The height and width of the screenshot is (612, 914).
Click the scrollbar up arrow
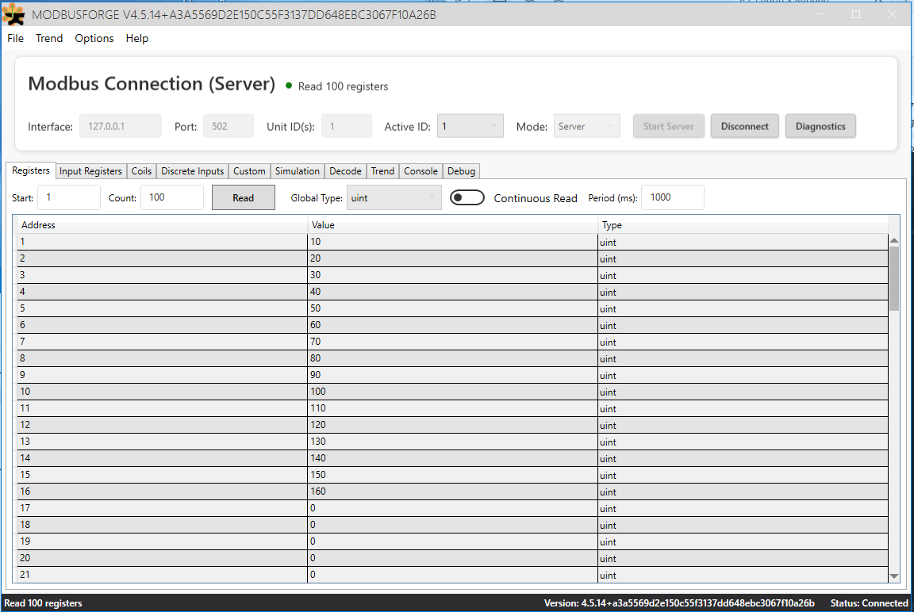(x=894, y=240)
